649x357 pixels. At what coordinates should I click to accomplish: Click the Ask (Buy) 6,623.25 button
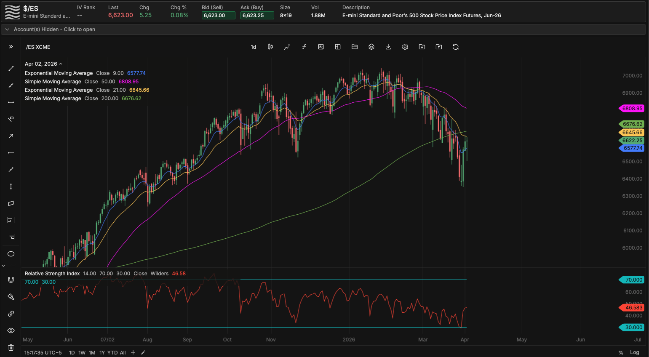point(257,15)
